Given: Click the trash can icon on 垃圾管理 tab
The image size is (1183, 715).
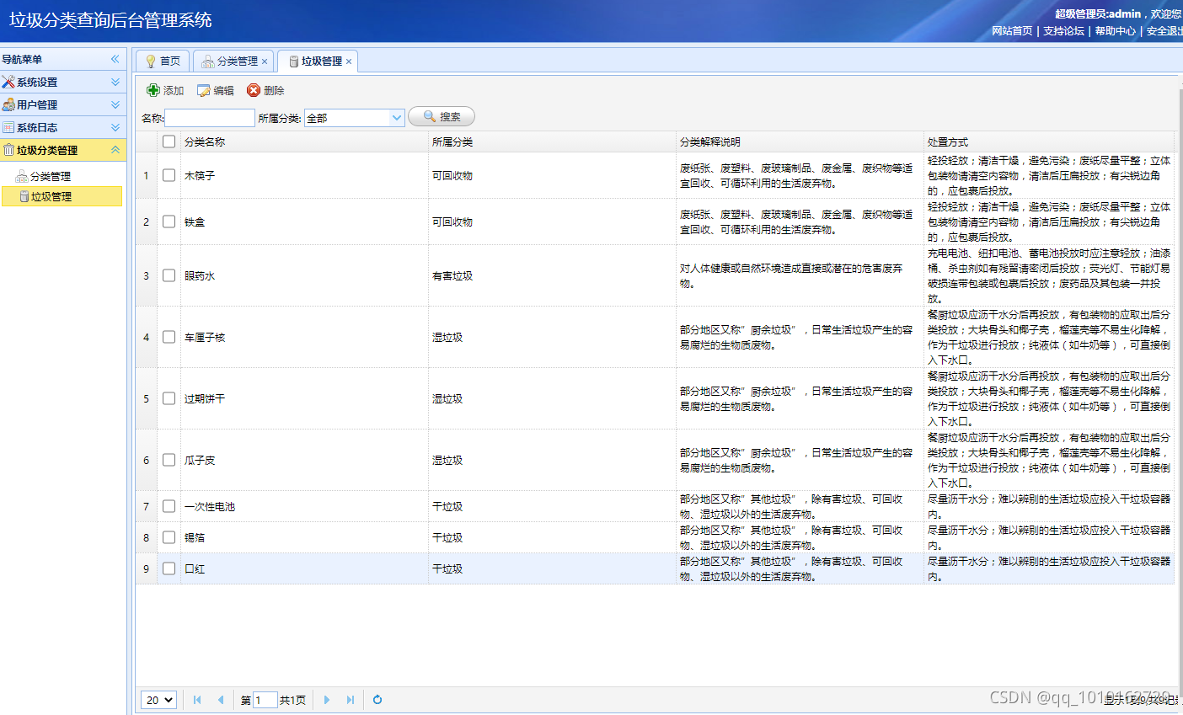Looking at the screenshot, I should [294, 61].
